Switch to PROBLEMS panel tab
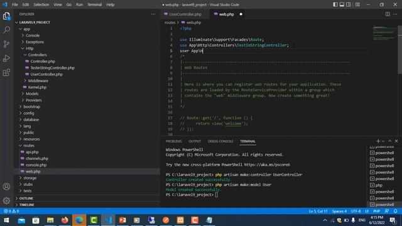 (x=173, y=141)
